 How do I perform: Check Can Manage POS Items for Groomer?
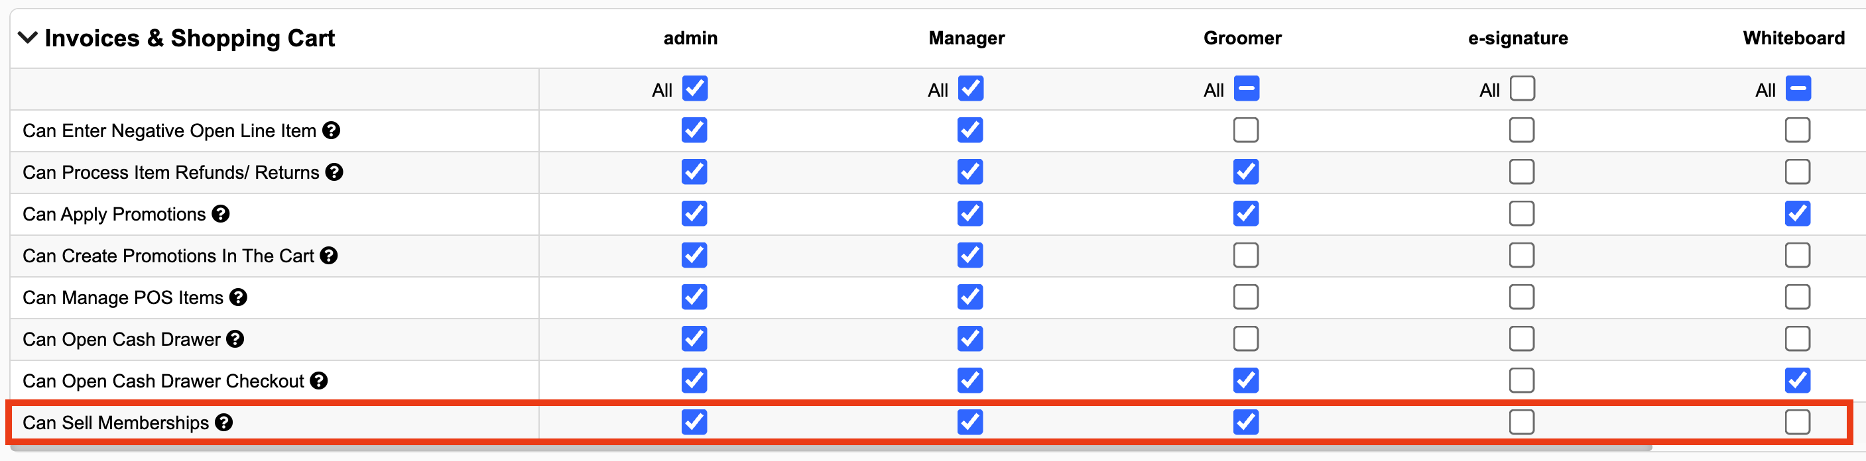[1246, 297]
